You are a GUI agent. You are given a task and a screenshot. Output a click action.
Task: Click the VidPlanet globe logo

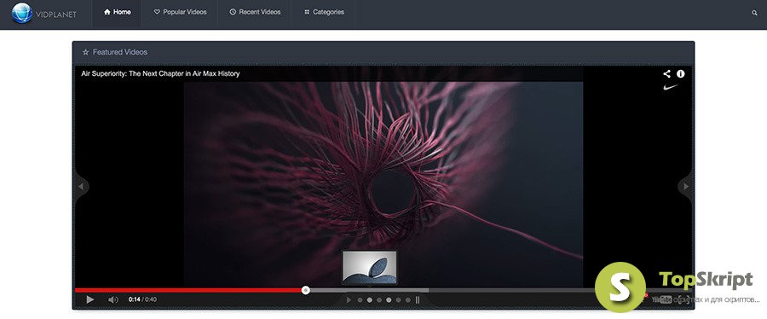tap(22, 13)
